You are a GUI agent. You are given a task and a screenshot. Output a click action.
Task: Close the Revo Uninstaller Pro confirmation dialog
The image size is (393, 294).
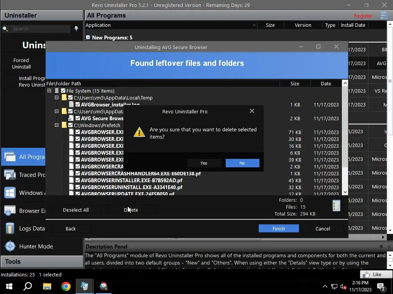(252, 111)
